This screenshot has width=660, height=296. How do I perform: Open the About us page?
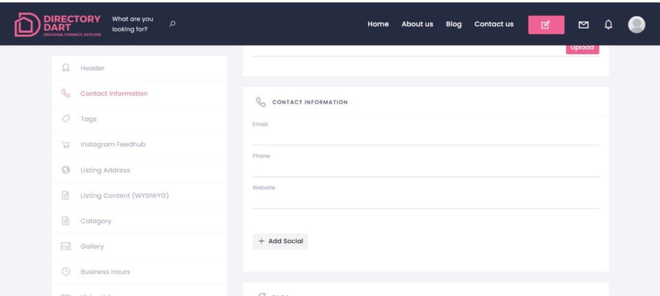click(x=417, y=24)
